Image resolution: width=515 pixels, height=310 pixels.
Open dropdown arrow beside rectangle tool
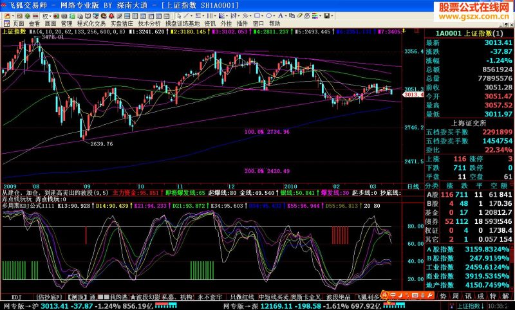(x=263, y=15)
